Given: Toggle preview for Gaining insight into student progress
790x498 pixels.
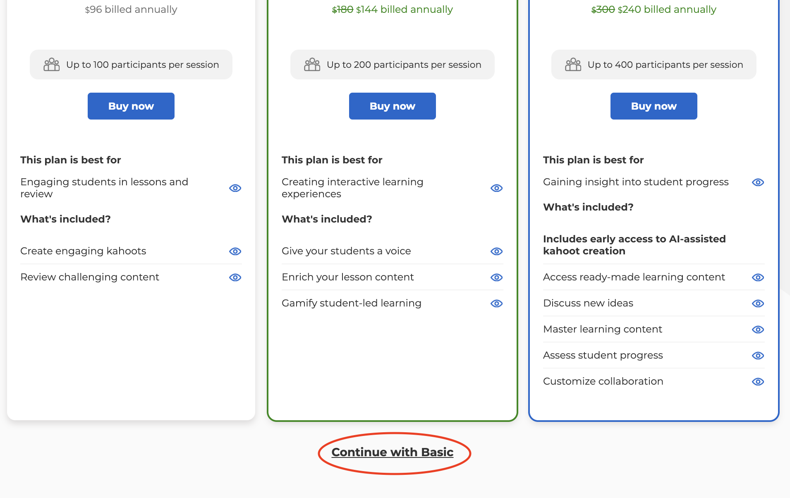Looking at the screenshot, I should 758,182.
